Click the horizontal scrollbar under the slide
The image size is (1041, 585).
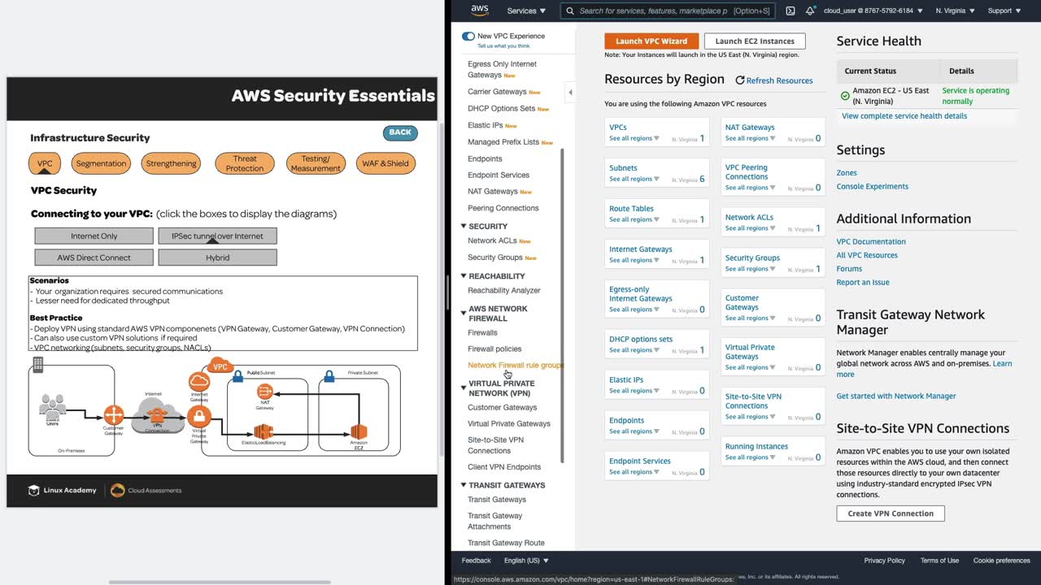(x=220, y=582)
